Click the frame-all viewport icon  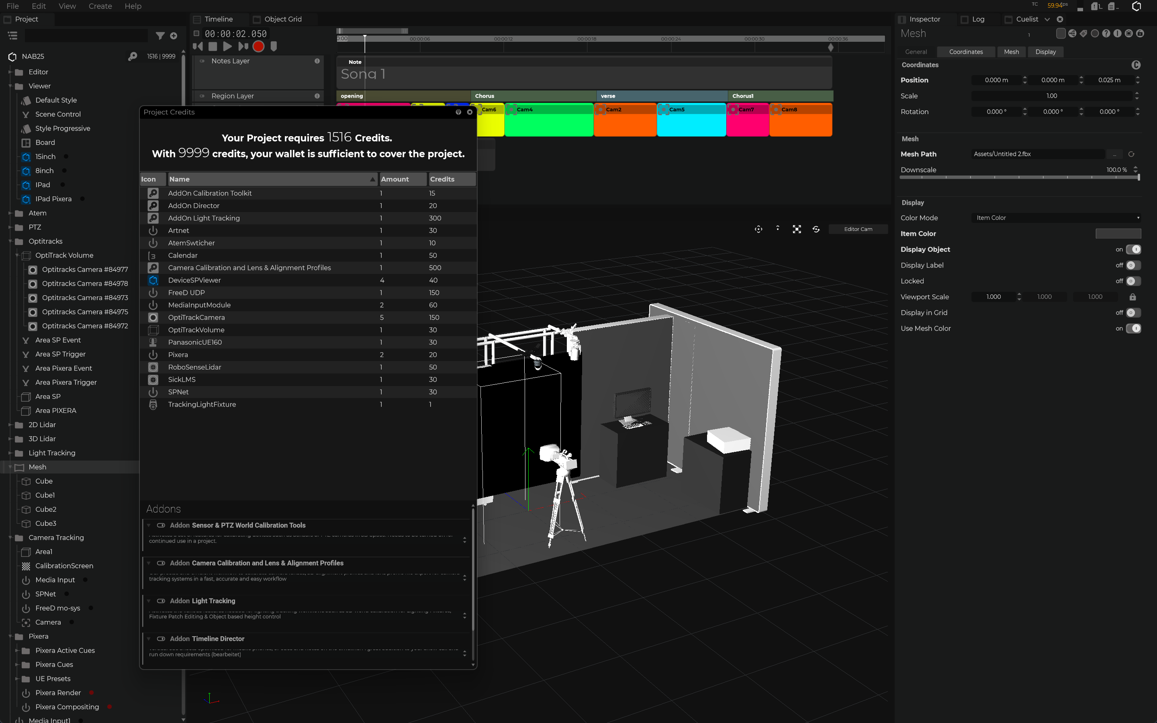797,229
